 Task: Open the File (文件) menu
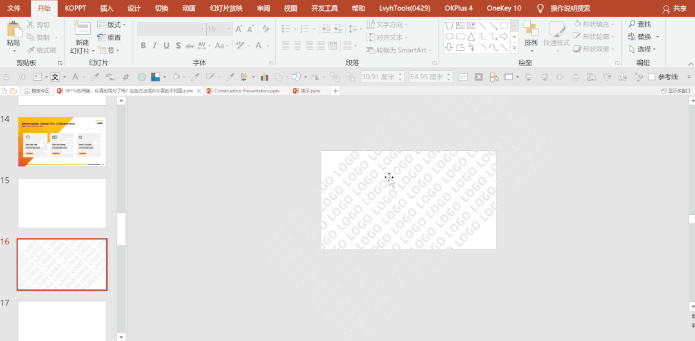pyautogui.click(x=14, y=8)
